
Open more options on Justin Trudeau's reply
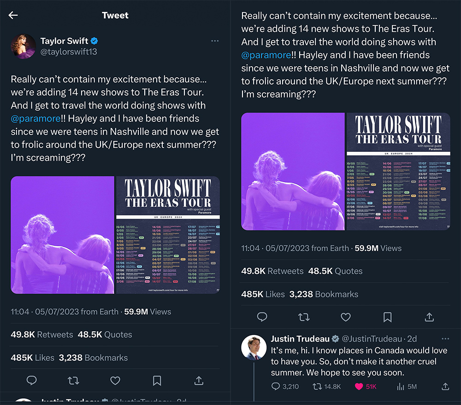pyautogui.click(x=445, y=339)
